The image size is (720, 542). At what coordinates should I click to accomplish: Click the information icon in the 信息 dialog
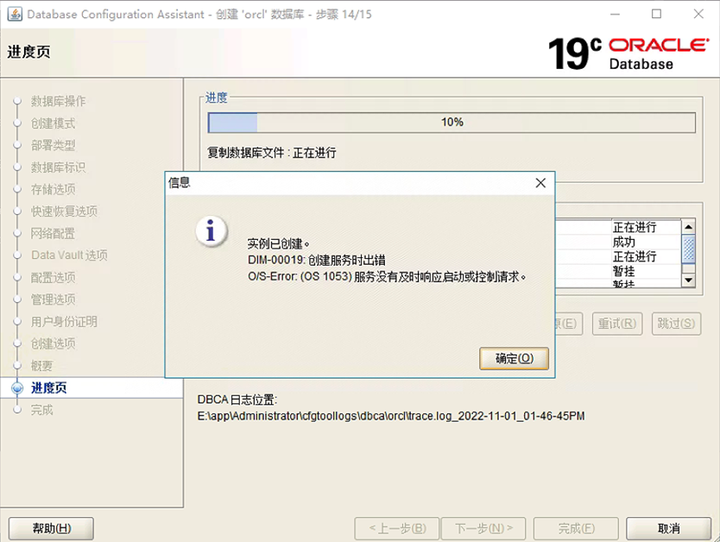click(210, 231)
